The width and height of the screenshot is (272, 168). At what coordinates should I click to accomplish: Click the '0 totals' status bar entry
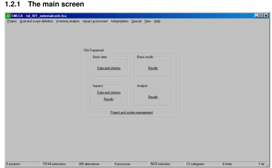point(239,164)
